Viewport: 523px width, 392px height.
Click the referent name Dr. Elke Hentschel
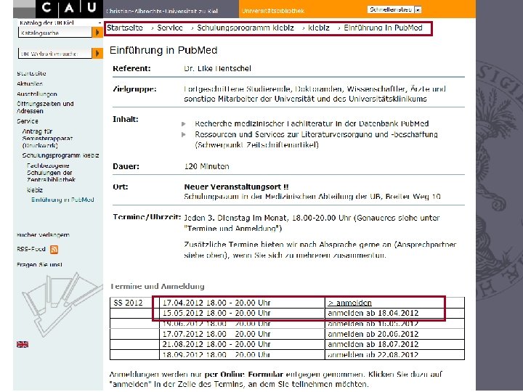[x=217, y=68]
